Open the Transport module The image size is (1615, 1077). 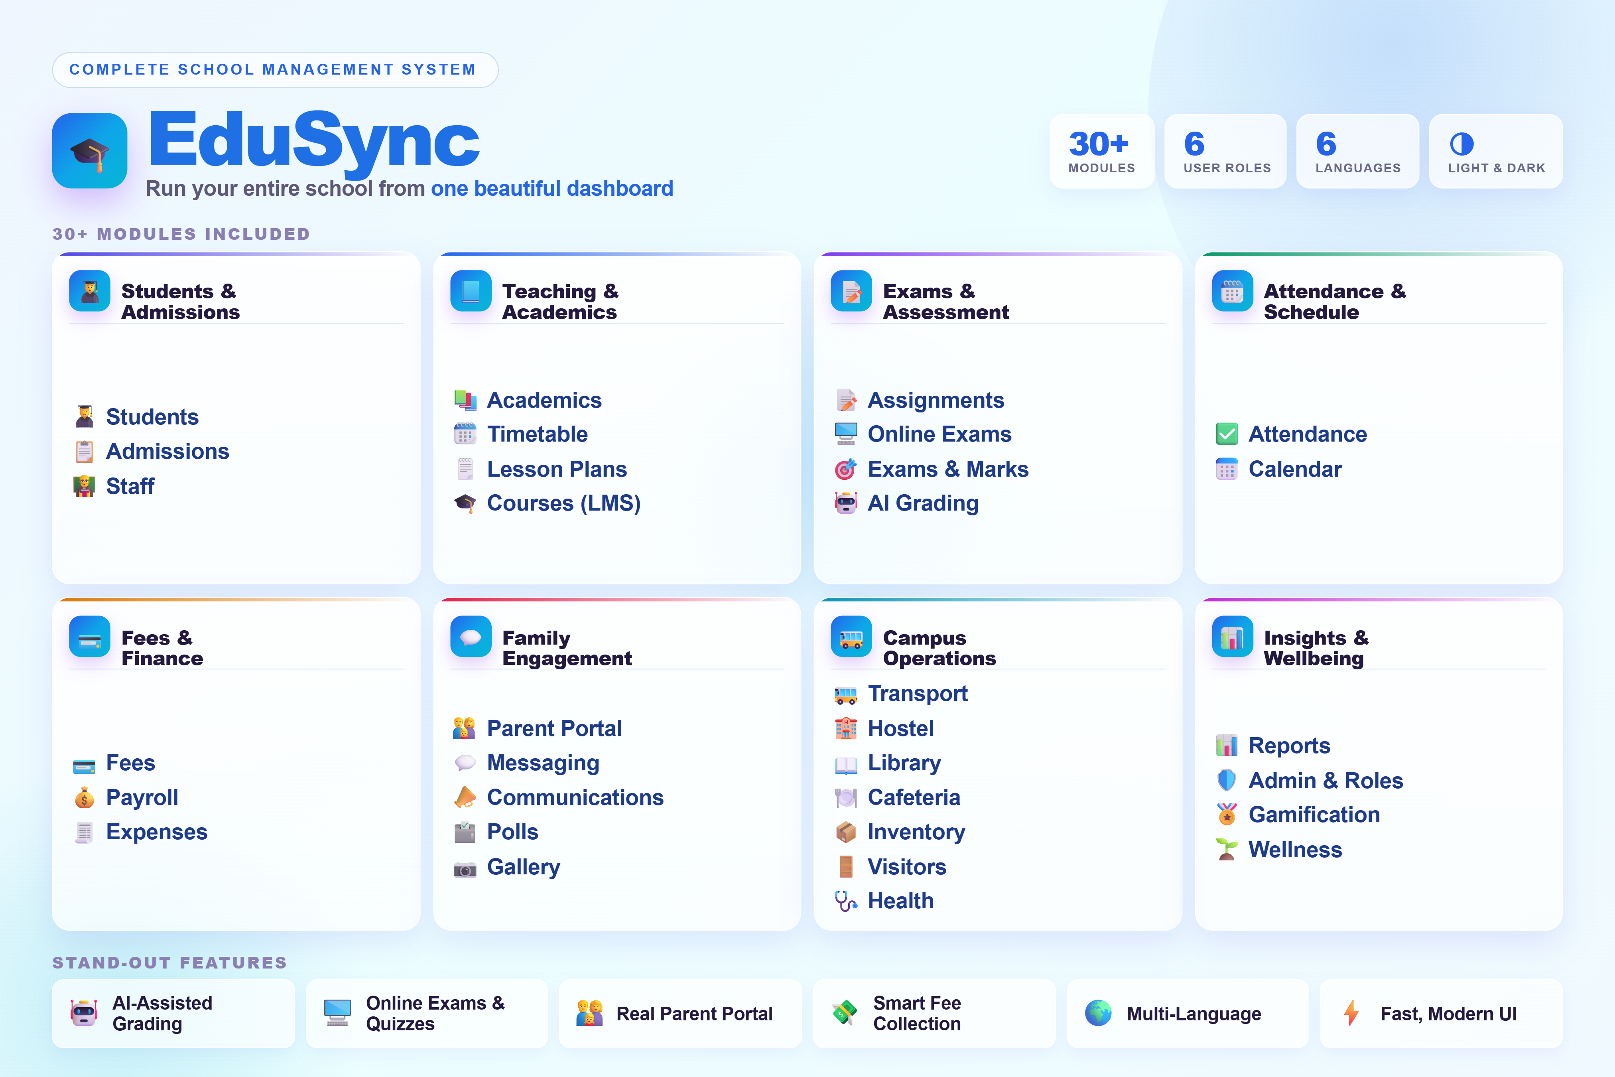click(x=918, y=694)
